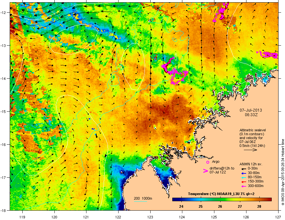This screenshot has width=285, height=220.
Task: Click the 'Altimetric sealevel' text
Action: (x=253, y=130)
